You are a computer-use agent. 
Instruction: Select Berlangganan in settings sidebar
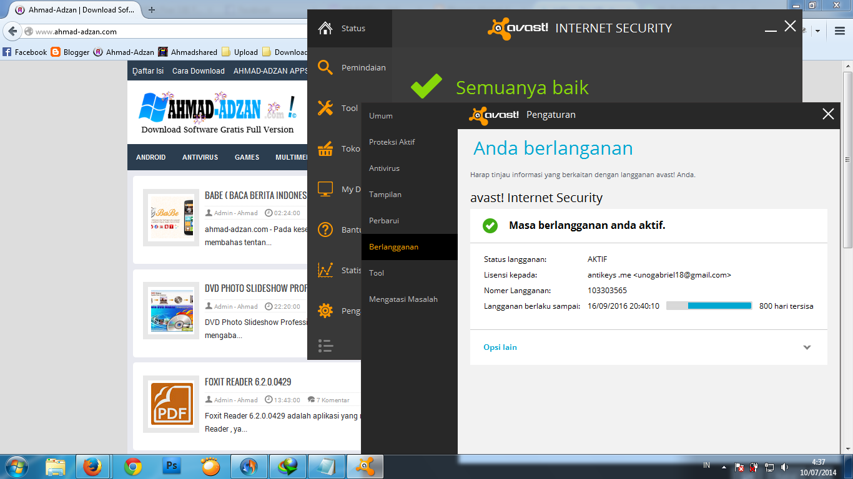tap(410, 247)
